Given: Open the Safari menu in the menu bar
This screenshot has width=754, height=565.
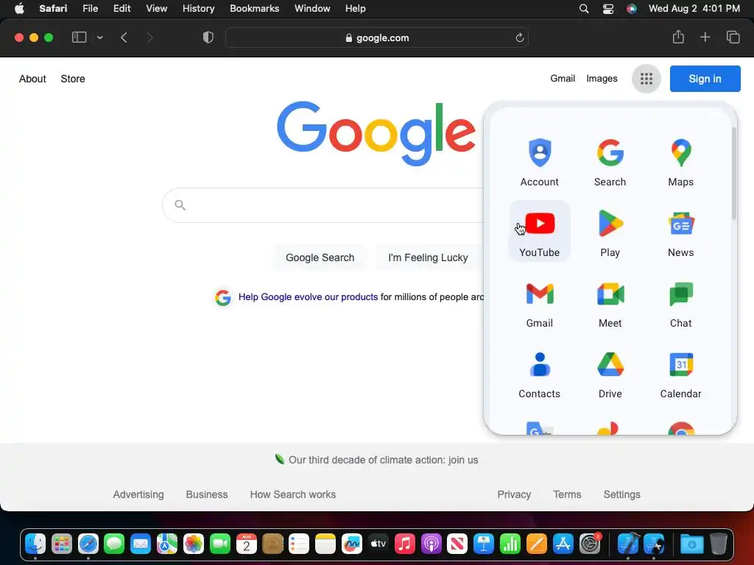Looking at the screenshot, I should coord(53,8).
